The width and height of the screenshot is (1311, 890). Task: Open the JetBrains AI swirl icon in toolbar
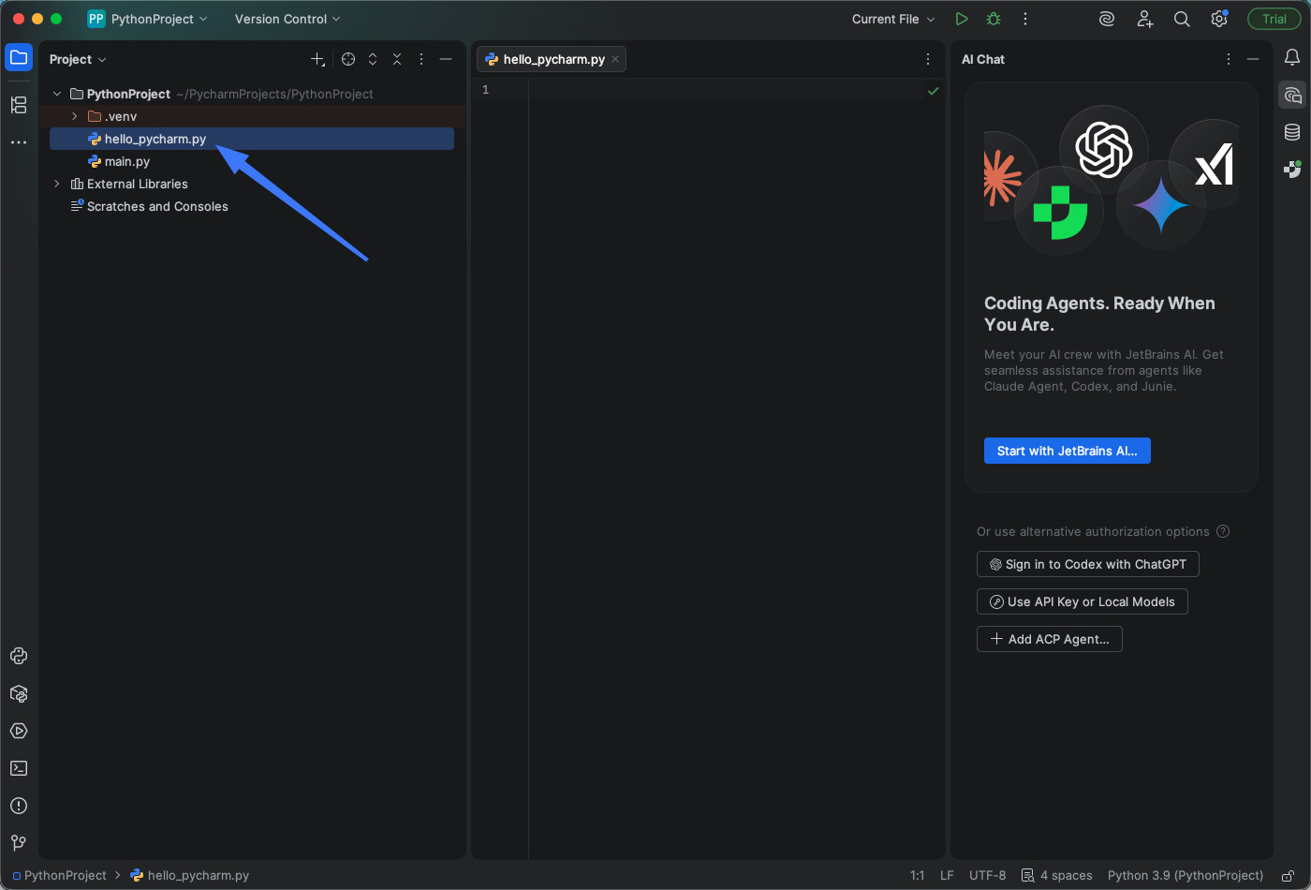[1107, 19]
